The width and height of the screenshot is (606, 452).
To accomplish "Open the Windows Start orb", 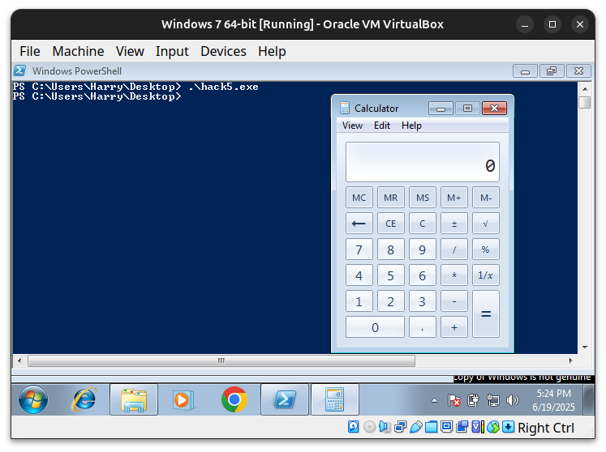I will tap(33, 399).
